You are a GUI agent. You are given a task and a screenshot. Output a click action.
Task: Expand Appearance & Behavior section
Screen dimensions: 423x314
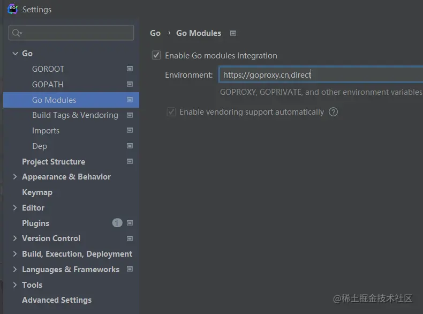(15, 177)
